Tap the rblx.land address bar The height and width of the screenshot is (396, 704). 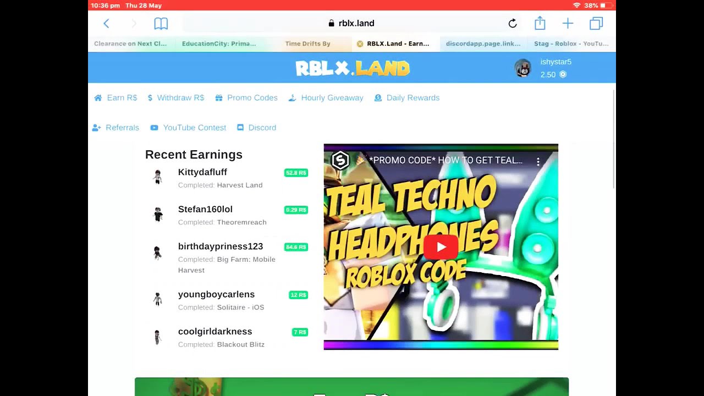(352, 23)
